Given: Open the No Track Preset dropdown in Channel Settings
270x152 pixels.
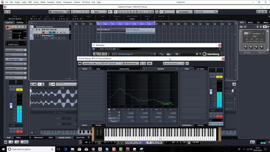Looking at the screenshot, I should [173, 63].
